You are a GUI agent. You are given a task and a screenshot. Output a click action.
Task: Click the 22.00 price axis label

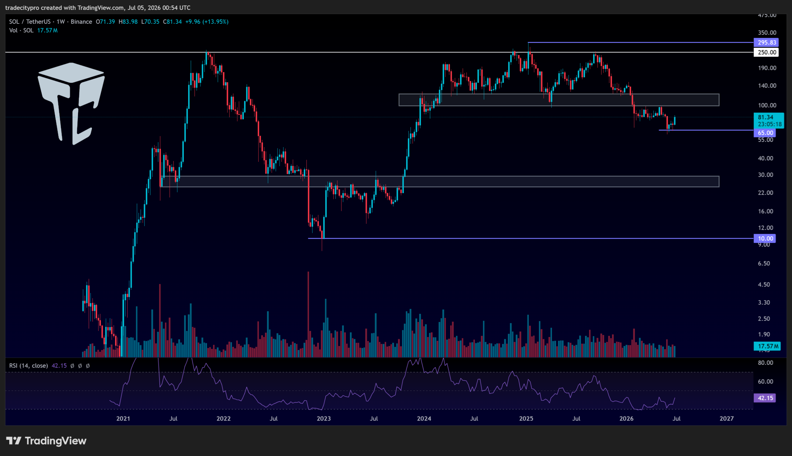click(x=765, y=192)
